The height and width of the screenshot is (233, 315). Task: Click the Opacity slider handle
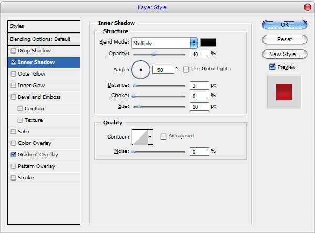click(154, 54)
